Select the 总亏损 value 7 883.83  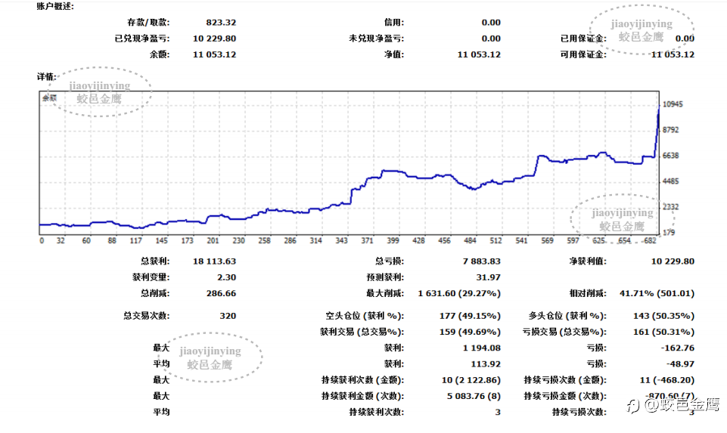pos(482,261)
